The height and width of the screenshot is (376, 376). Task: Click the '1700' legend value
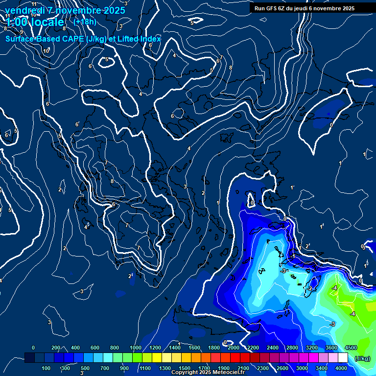tap(204, 368)
